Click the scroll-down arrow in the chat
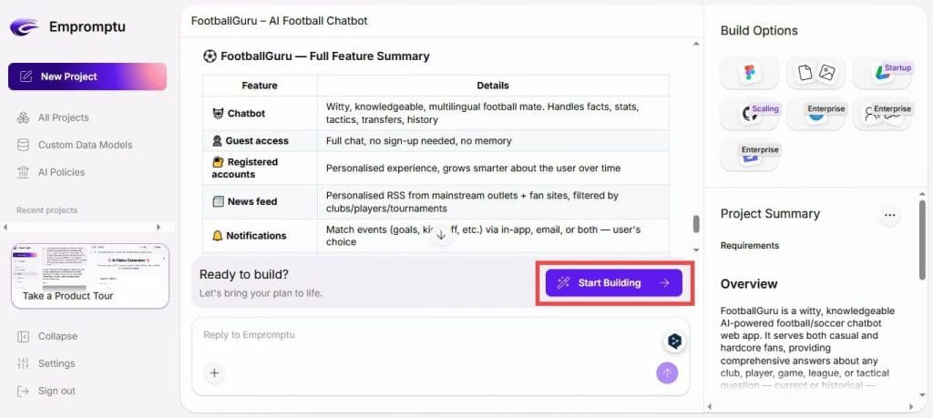933x418 pixels. pyautogui.click(x=441, y=235)
